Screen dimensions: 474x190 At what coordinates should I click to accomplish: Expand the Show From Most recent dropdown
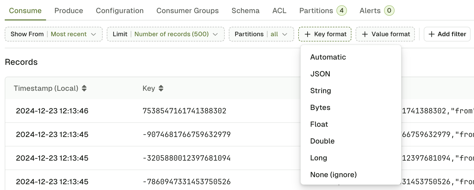(54, 34)
